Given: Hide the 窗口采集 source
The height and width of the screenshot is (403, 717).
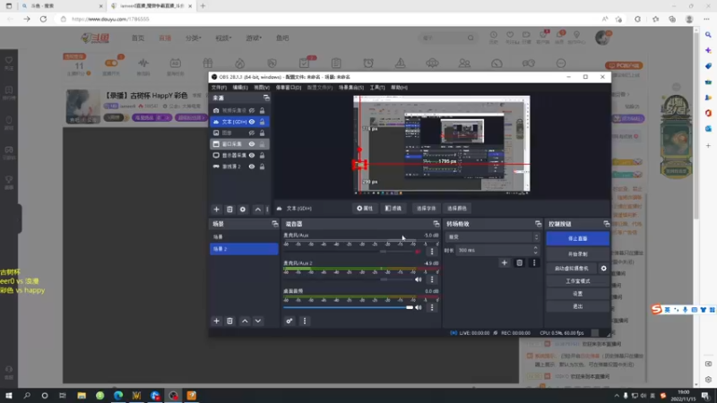Looking at the screenshot, I should click(252, 144).
